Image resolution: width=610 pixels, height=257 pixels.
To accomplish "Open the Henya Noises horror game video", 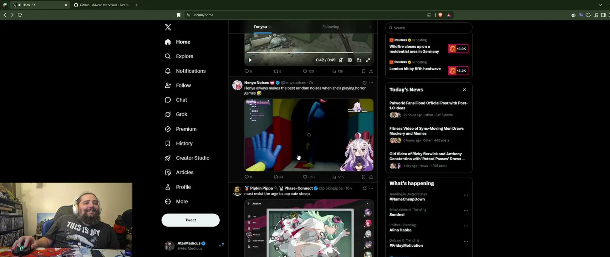I will pyautogui.click(x=309, y=135).
